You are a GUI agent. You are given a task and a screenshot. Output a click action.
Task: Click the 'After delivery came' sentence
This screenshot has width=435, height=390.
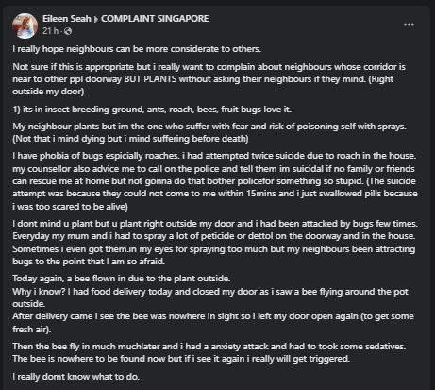point(213,323)
